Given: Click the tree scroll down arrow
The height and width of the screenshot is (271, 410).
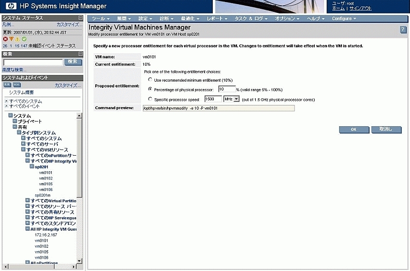Looking at the screenshot, I should coord(79,261).
